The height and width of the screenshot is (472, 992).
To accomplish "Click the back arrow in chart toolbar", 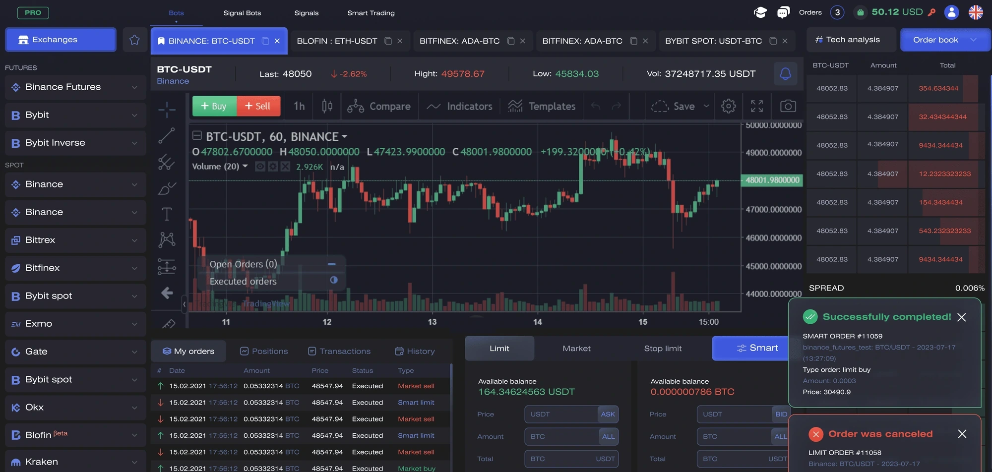I will (x=167, y=293).
